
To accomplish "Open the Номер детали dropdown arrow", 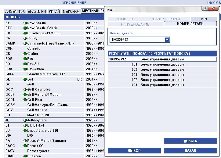I will tap(167, 40).
